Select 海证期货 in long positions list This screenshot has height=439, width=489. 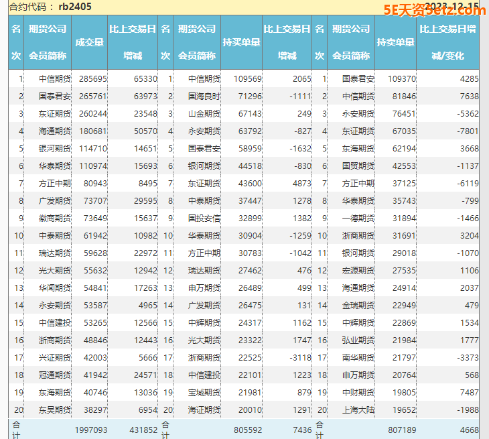[x=204, y=410]
